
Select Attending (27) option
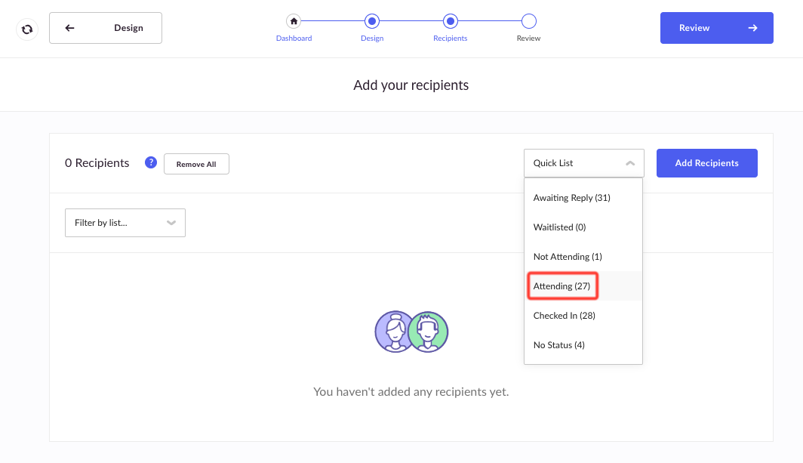pos(583,286)
